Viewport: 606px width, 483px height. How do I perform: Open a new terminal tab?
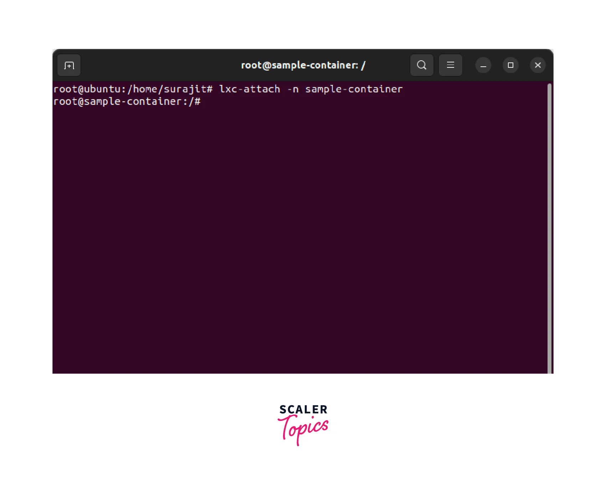tap(69, 65)
